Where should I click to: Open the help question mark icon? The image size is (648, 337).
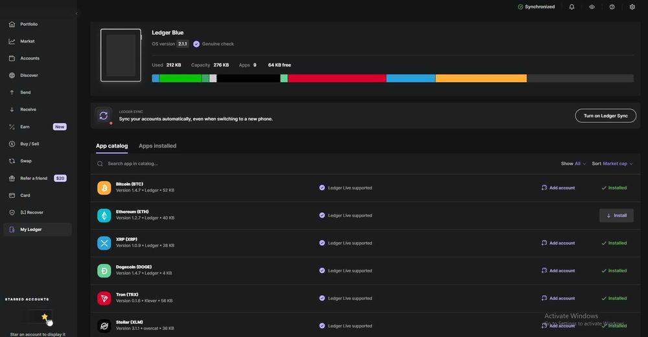point(612,7)
